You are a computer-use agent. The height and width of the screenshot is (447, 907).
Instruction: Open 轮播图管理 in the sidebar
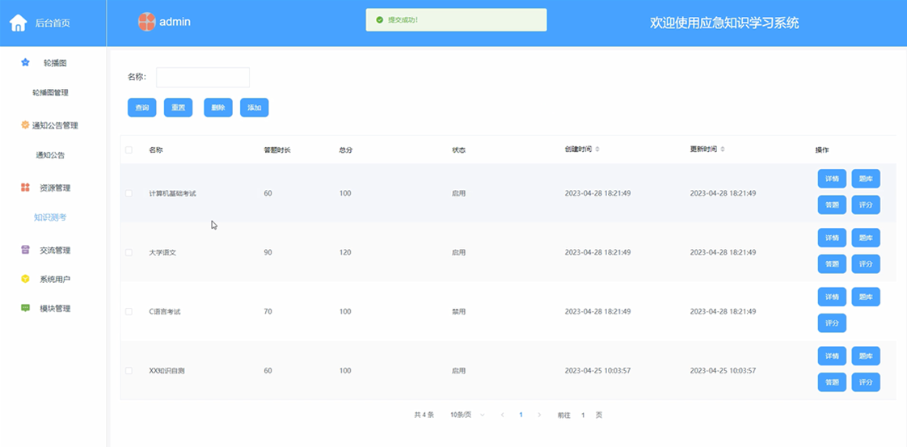50,92
